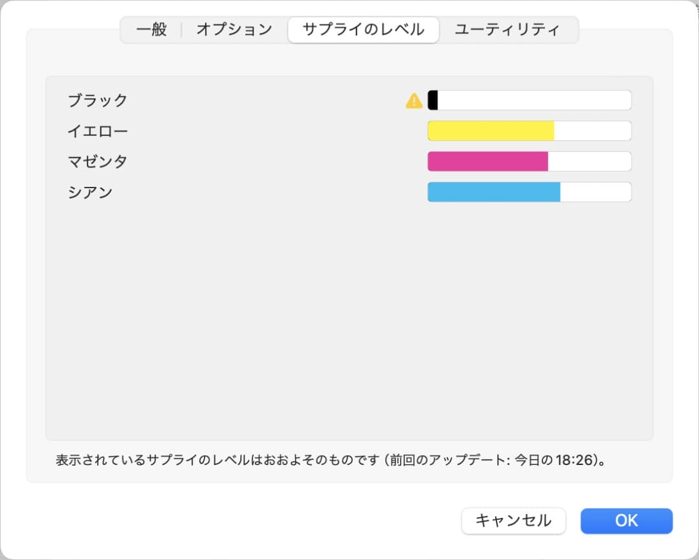
Task: Select the マゼンタ supply label
Action: pyautogui.click(x=98, y=161)
